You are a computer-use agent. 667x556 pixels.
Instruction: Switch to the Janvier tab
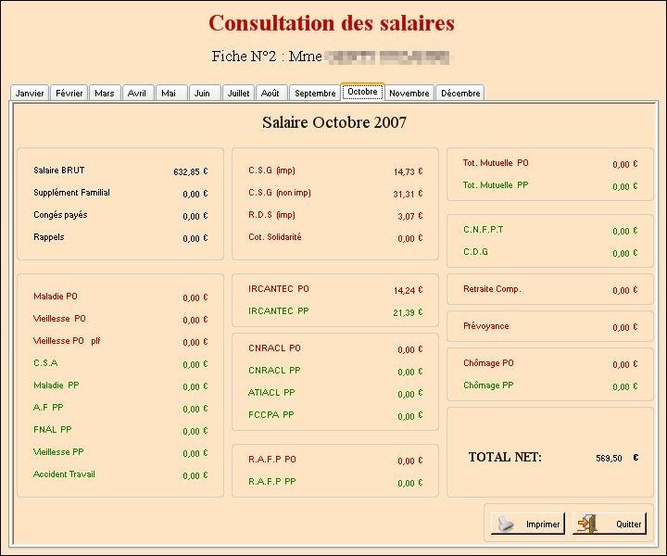30,94
